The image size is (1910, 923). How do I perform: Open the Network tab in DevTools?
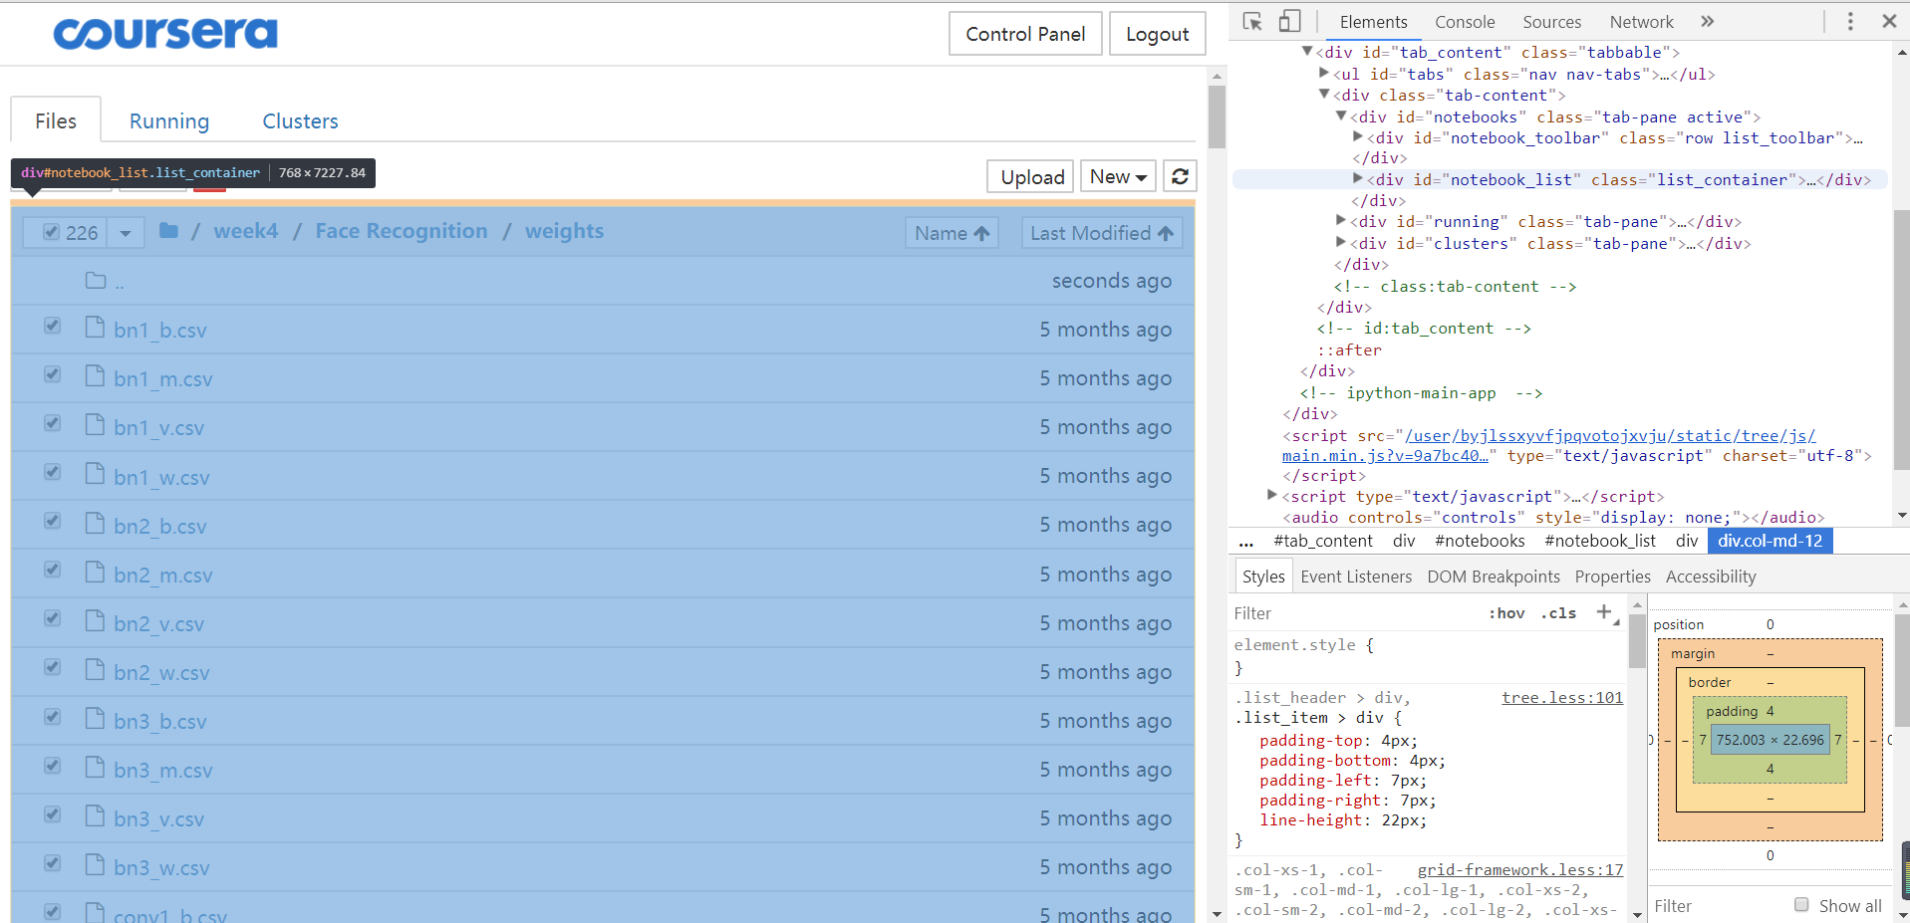tap(1642, 22)
